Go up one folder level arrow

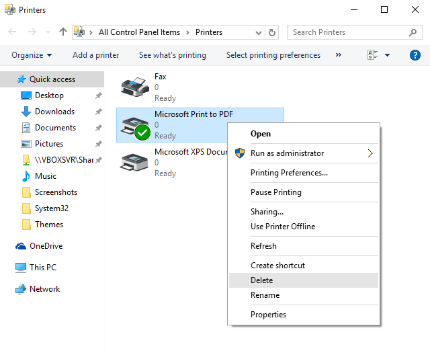tap(63, 32)
